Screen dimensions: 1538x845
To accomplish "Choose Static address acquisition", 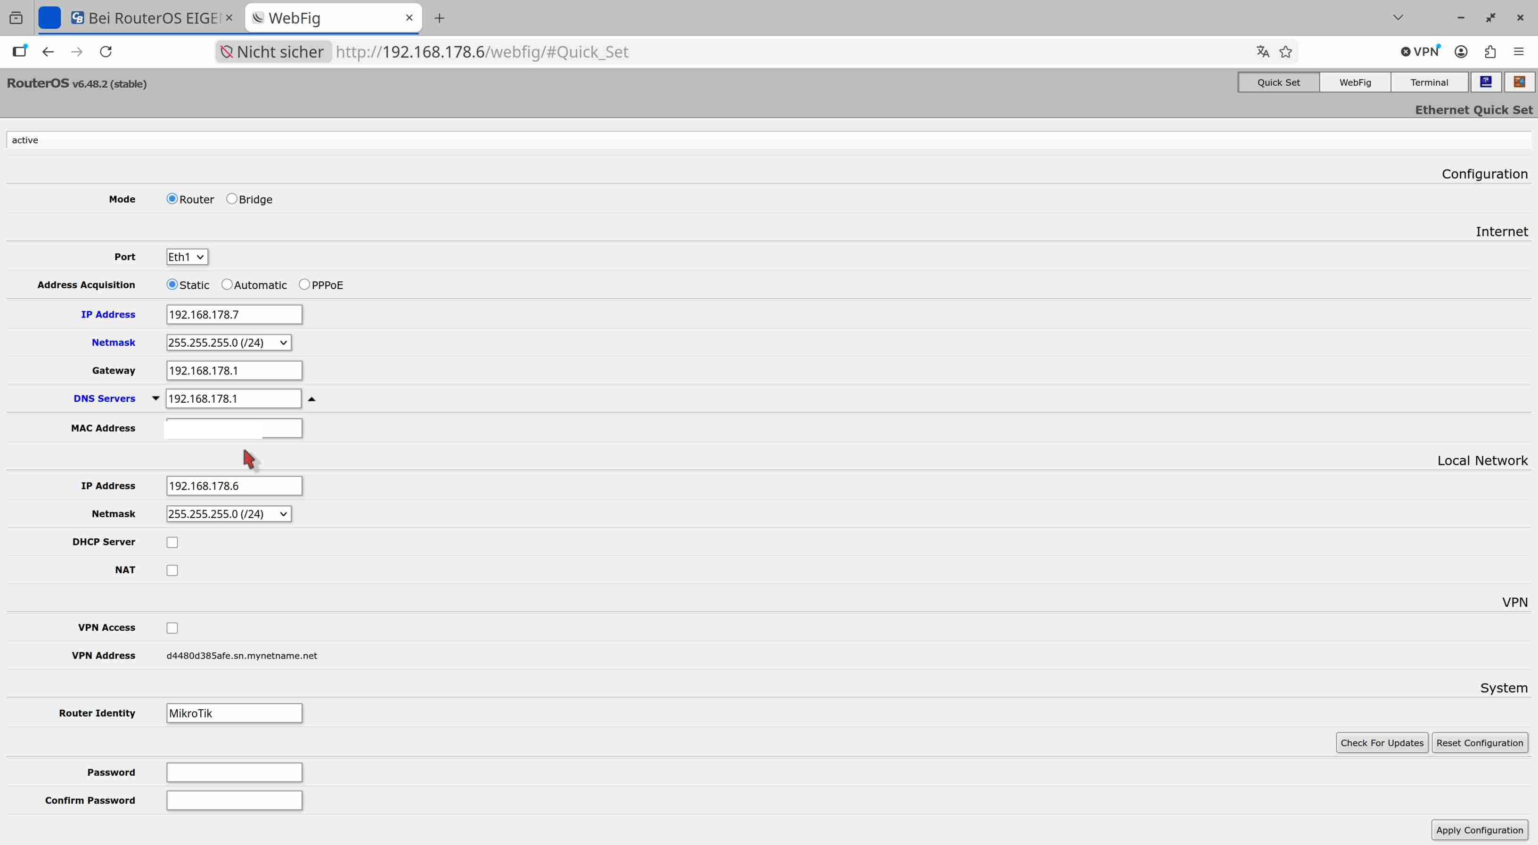I will click(172, 284).
